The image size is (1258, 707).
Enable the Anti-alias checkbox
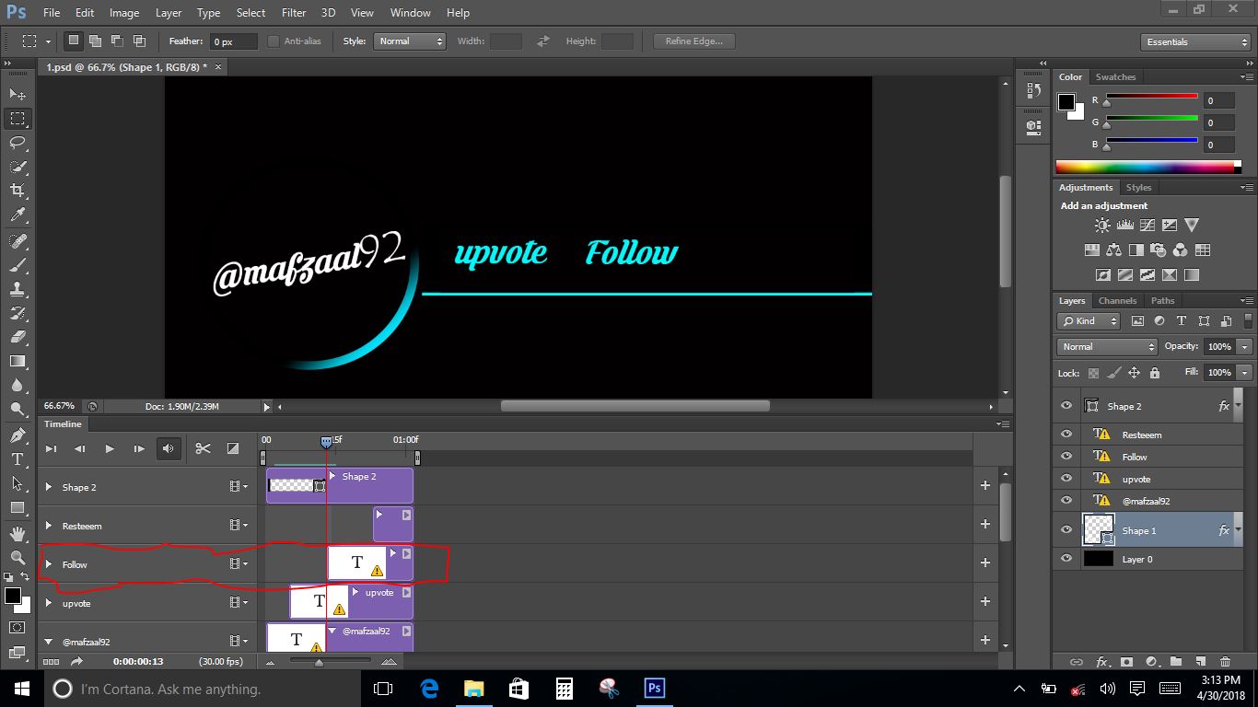tap(274, 41)
